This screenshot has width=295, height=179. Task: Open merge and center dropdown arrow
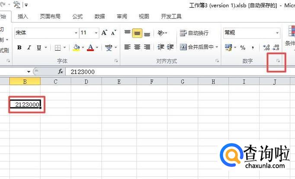point(217,47)
